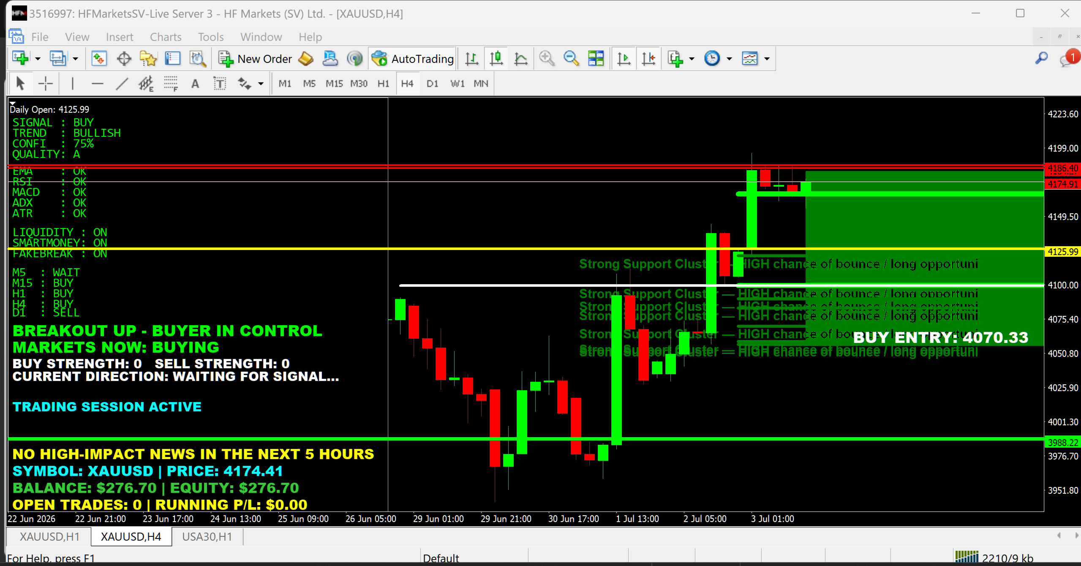Open the File menu
This screenshot has height=566, width=1081.
coord(40,37)
